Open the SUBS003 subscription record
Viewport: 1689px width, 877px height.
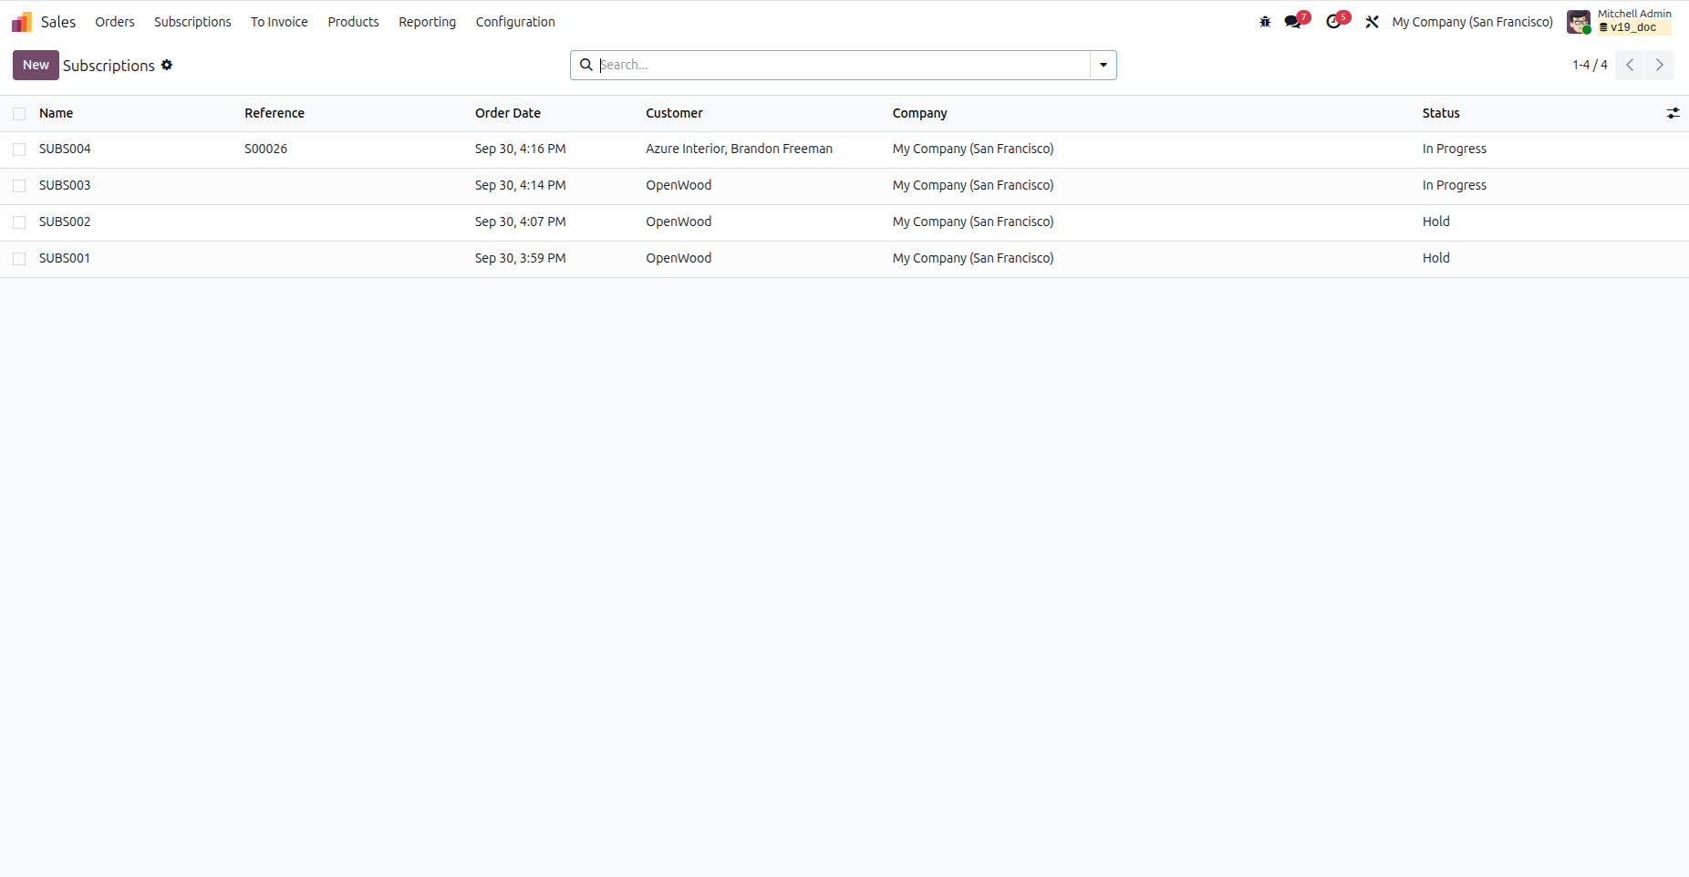pos(65,185)
